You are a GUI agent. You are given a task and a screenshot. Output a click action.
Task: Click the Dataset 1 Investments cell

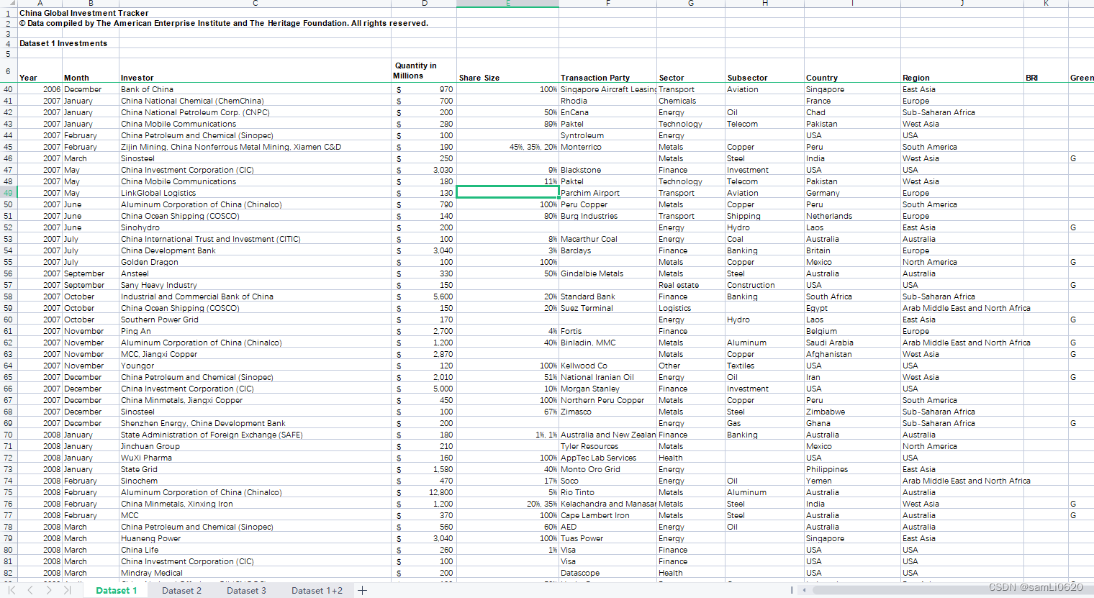pyautogui.click(x=63, y=43)
